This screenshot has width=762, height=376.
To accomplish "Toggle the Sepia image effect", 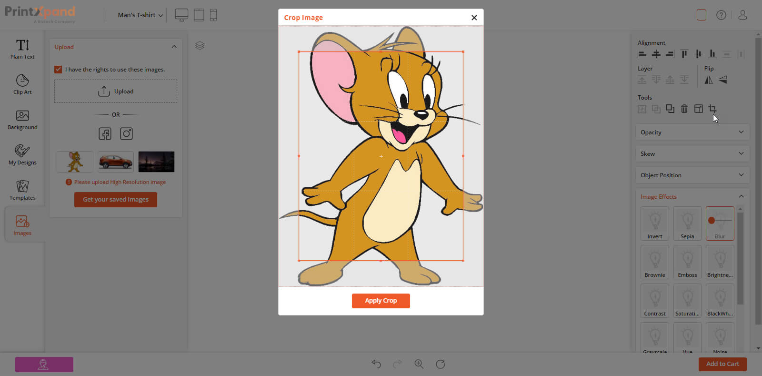I will click(687, 224).
